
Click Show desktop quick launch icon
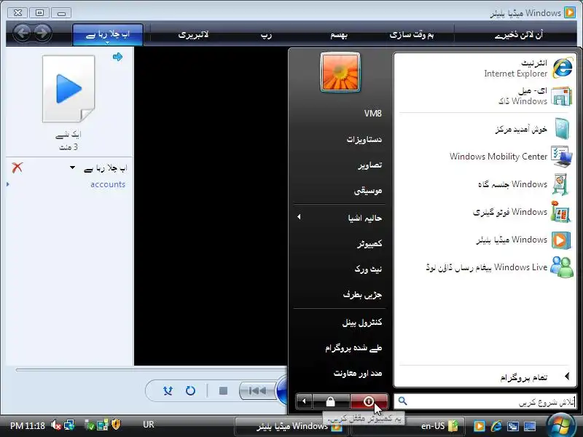[x=530, y=426]
